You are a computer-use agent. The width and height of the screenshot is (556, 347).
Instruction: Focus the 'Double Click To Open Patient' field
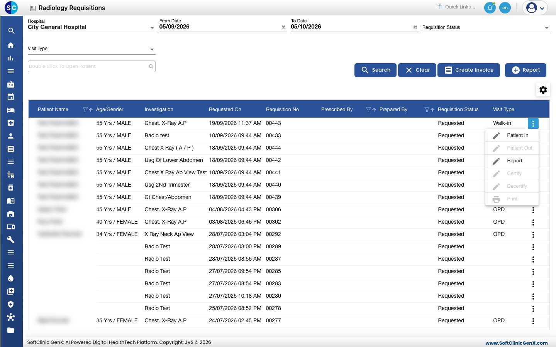(92, 66)
